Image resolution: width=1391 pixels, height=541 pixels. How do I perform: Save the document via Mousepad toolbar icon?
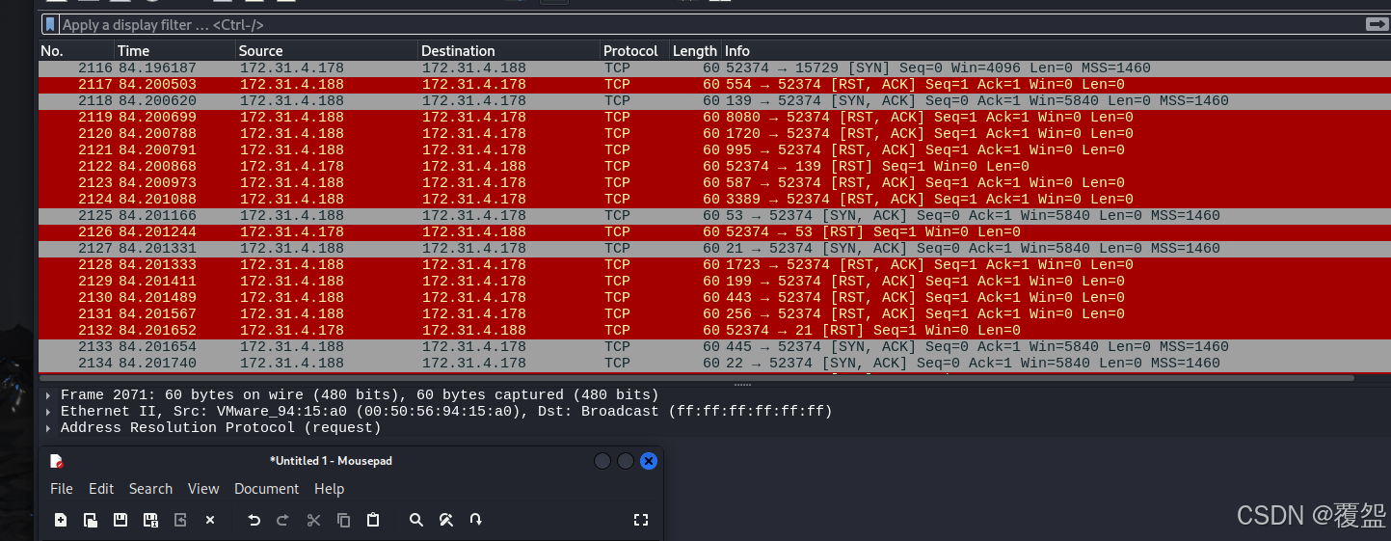(x=120, y=520)
